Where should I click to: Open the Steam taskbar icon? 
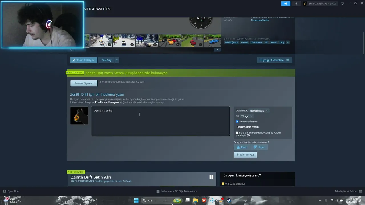coord(229,200)
